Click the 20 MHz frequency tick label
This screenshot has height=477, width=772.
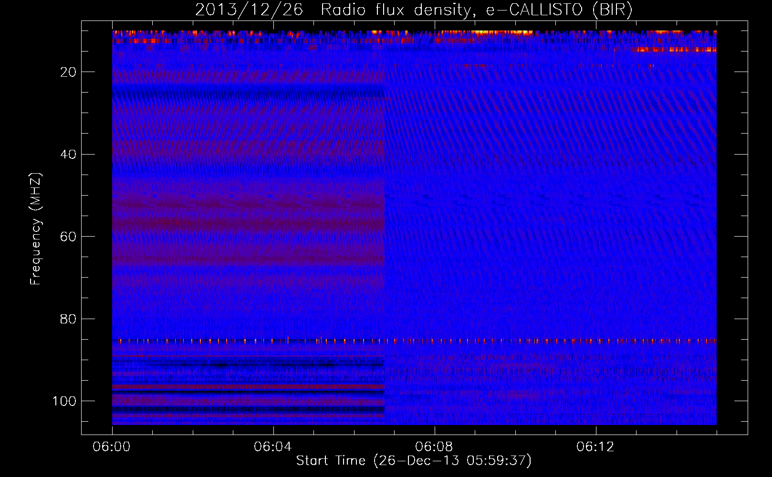(69, 72)
